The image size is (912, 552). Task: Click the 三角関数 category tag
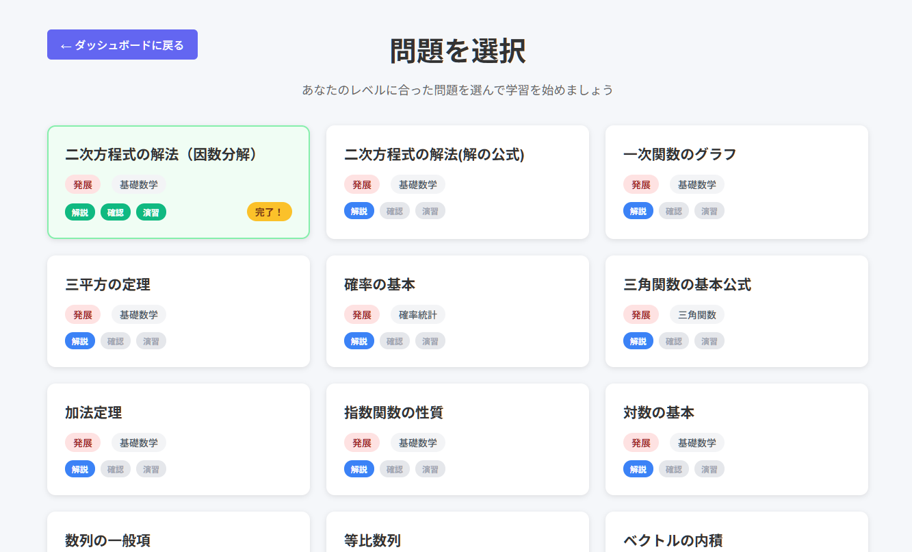coord(697,315)
